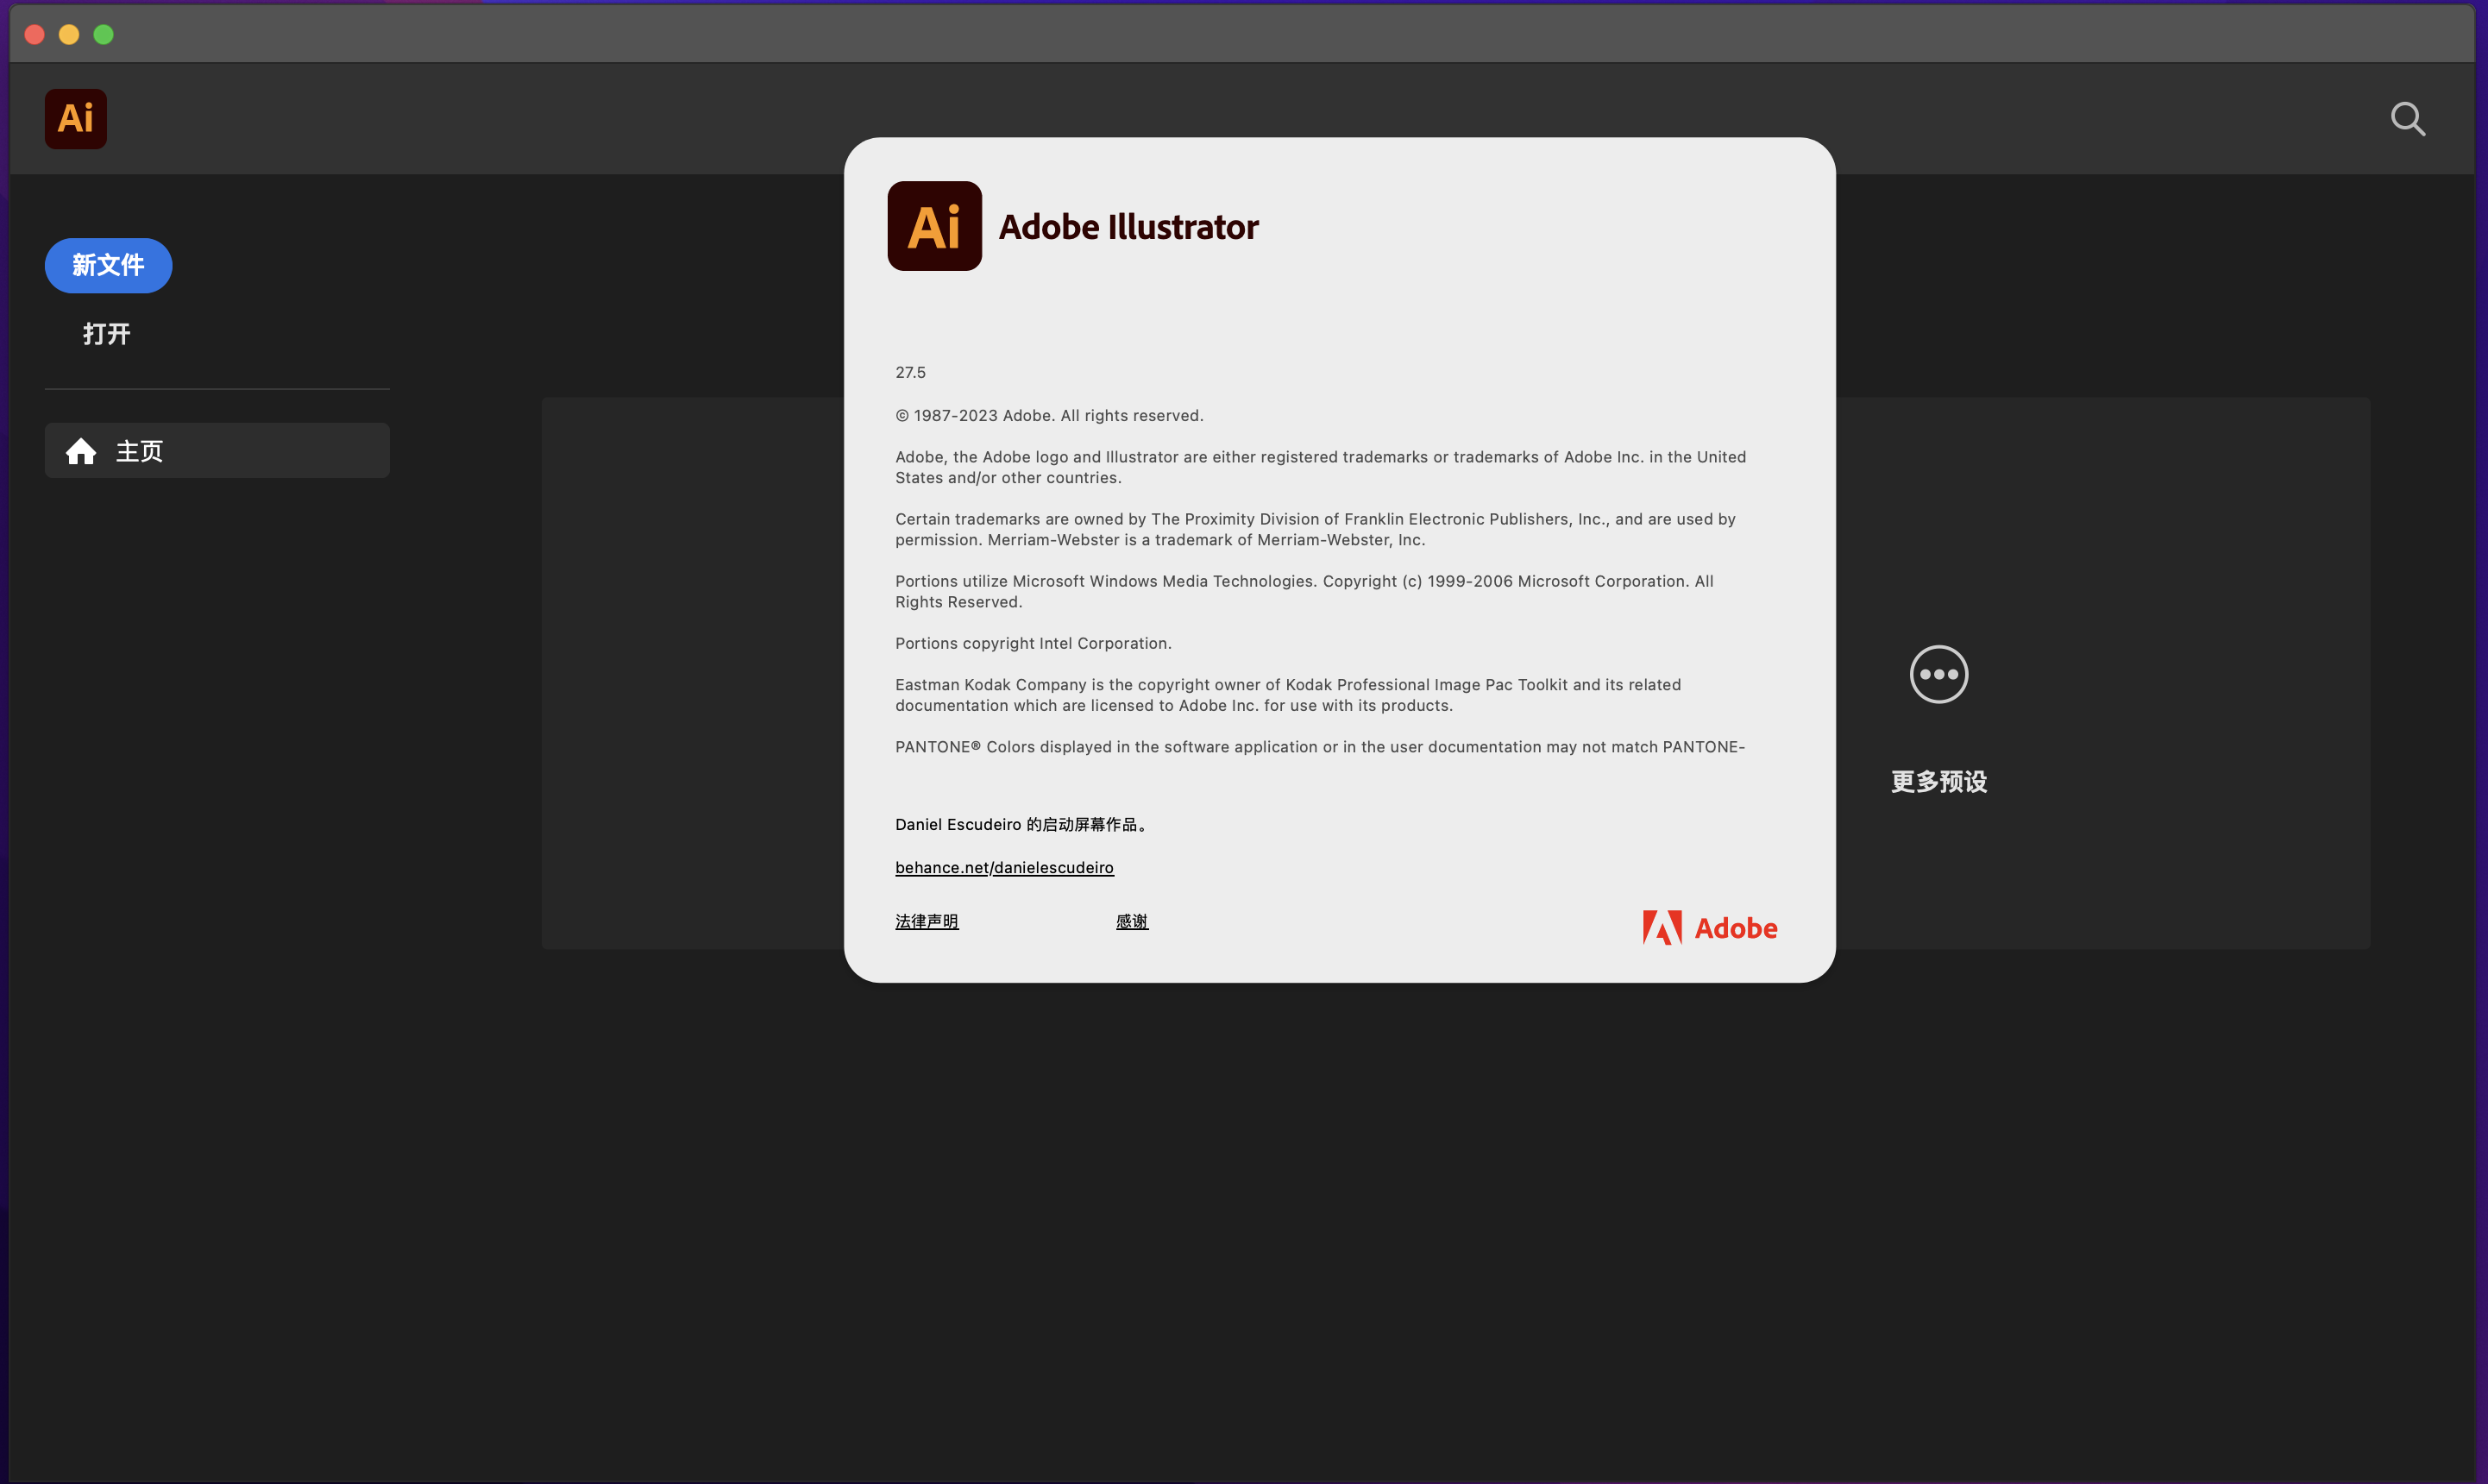The width and height of the screenshot is (2488, 1484).
Task: Click the version number 27.5 text
Action: pos(909,373)
